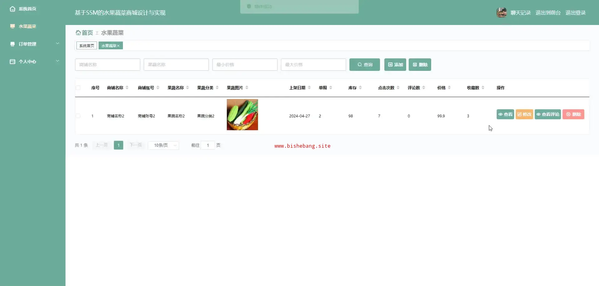Sort the table by 商铺名称
Image resolution: width=599 pixels, height=286 pixels.
[x=127, y=88]
